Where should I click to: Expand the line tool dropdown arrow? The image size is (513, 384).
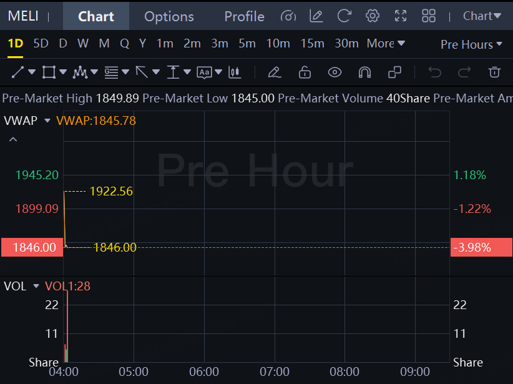point(32,72)
